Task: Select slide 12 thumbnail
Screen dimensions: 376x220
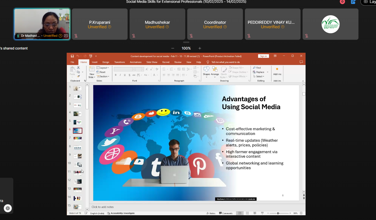Action: coord(77,181)
